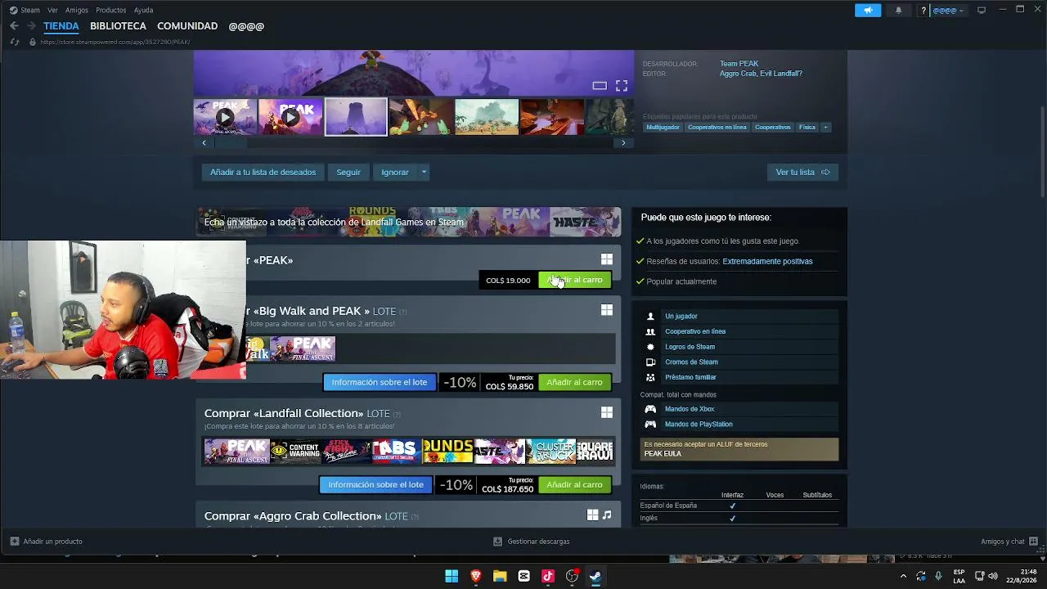Expand the @@@@ account dropdown in title bar
Image resolution: width=1047 pixels, height=589 pixels.
(949, 11)
